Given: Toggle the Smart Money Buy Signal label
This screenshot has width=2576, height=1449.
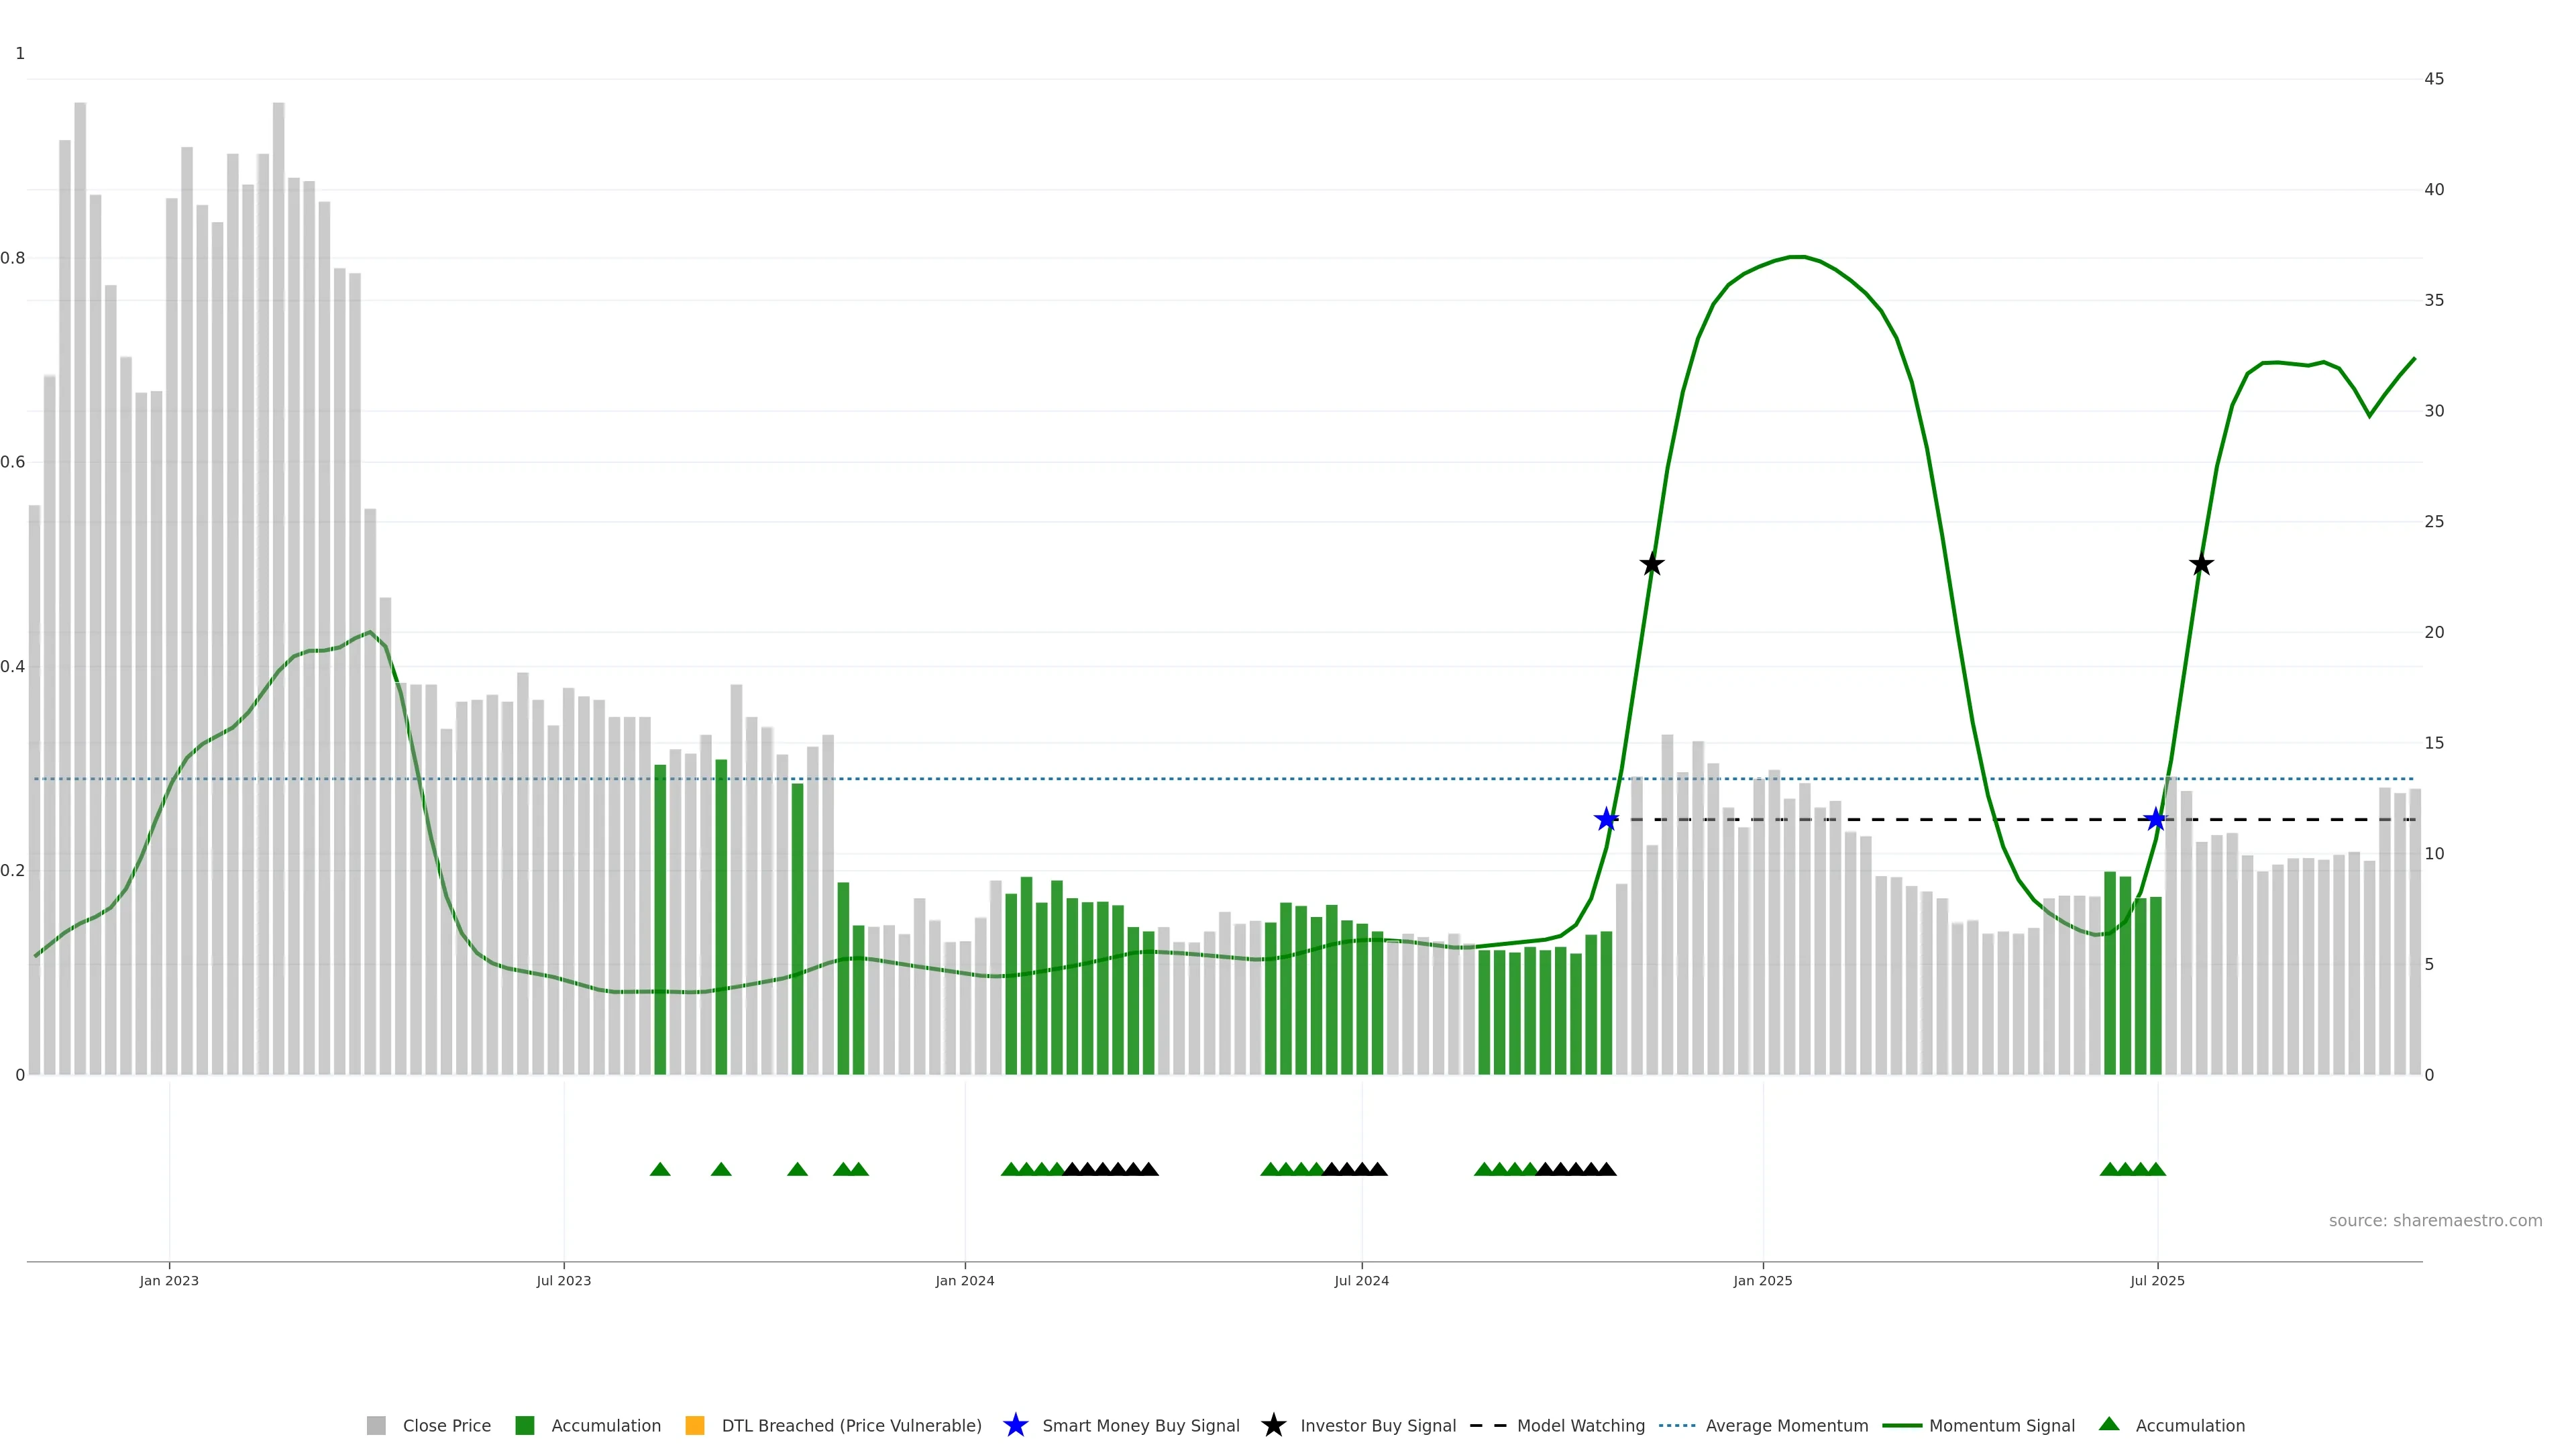Looking at the screenshot, I should coord(1140,1426).
